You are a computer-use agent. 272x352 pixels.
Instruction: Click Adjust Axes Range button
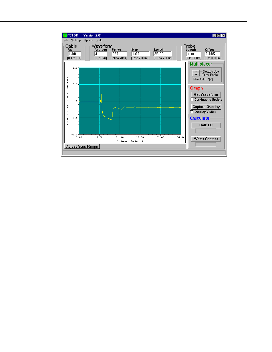[x=82, y=147]
